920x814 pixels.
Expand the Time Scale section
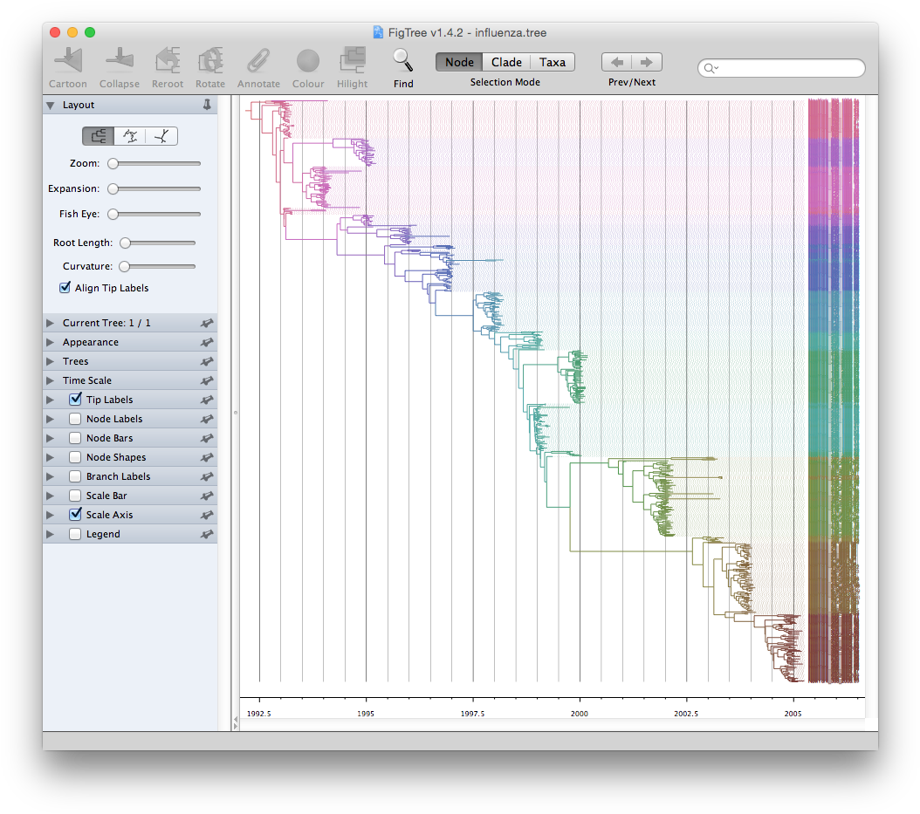[x=50, y=380]
